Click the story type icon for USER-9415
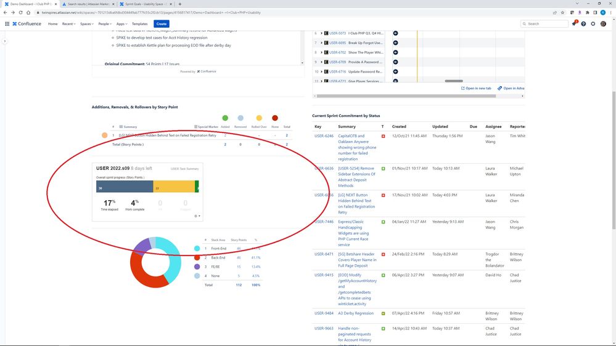 click(x=384, y=275)
